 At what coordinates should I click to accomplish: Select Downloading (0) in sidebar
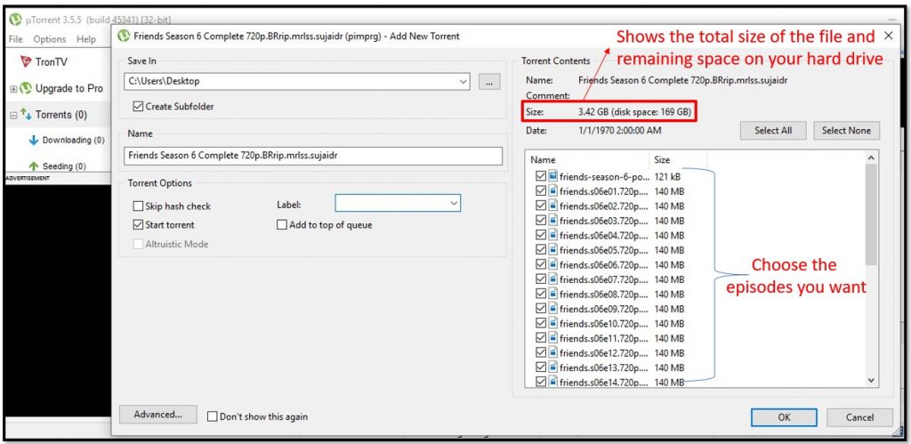click(x=73, y=140)
